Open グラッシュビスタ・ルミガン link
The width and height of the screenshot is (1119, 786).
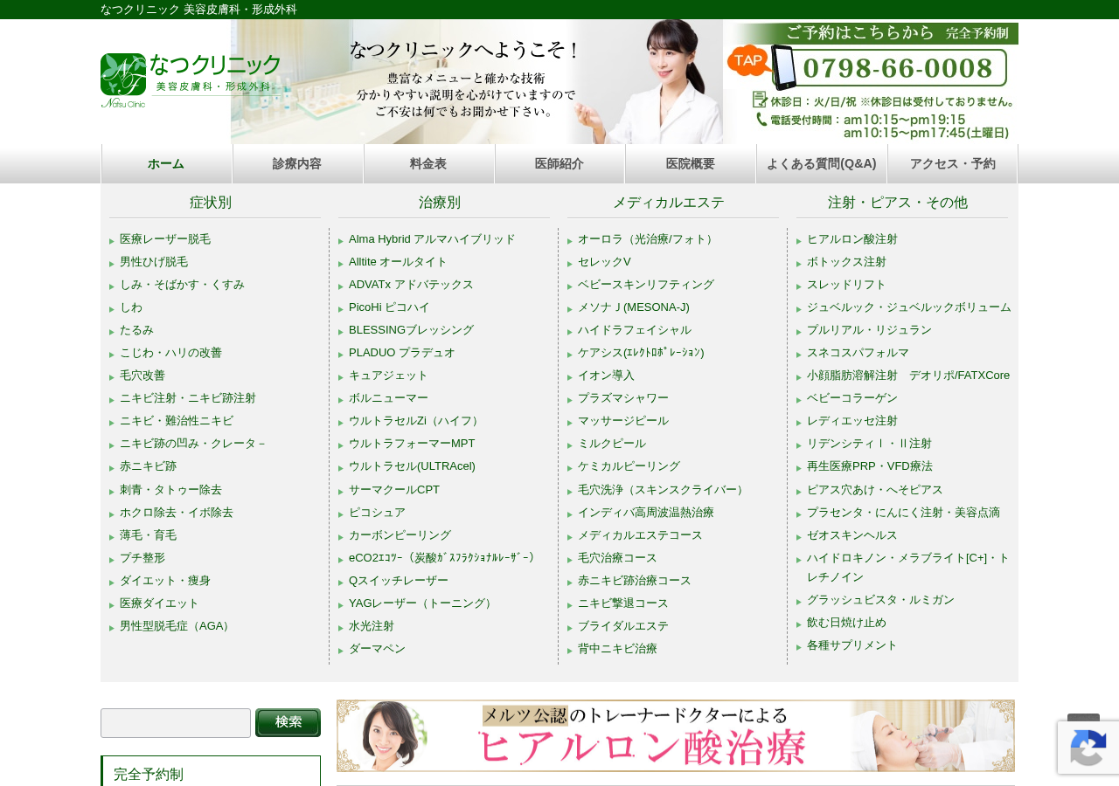click(880, 600)
